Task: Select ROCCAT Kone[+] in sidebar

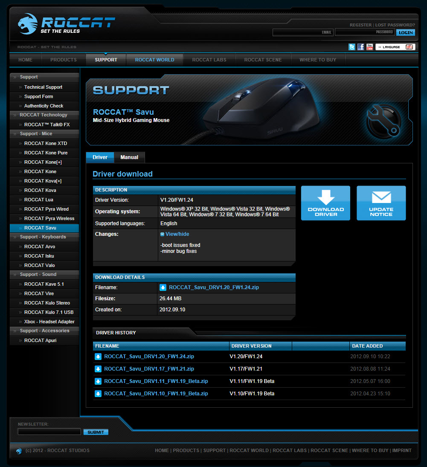Action: (44, 162)
